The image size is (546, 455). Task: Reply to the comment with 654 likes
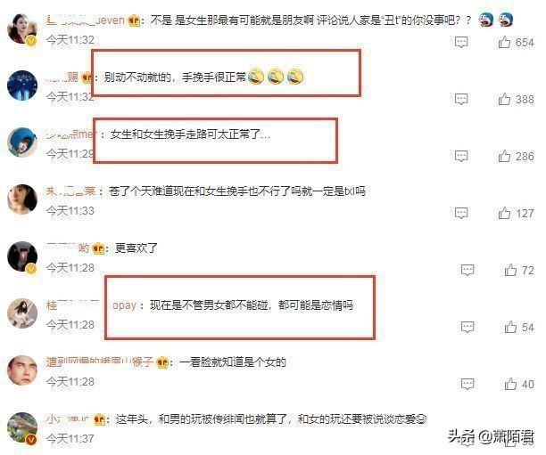(x=461, y=43)
